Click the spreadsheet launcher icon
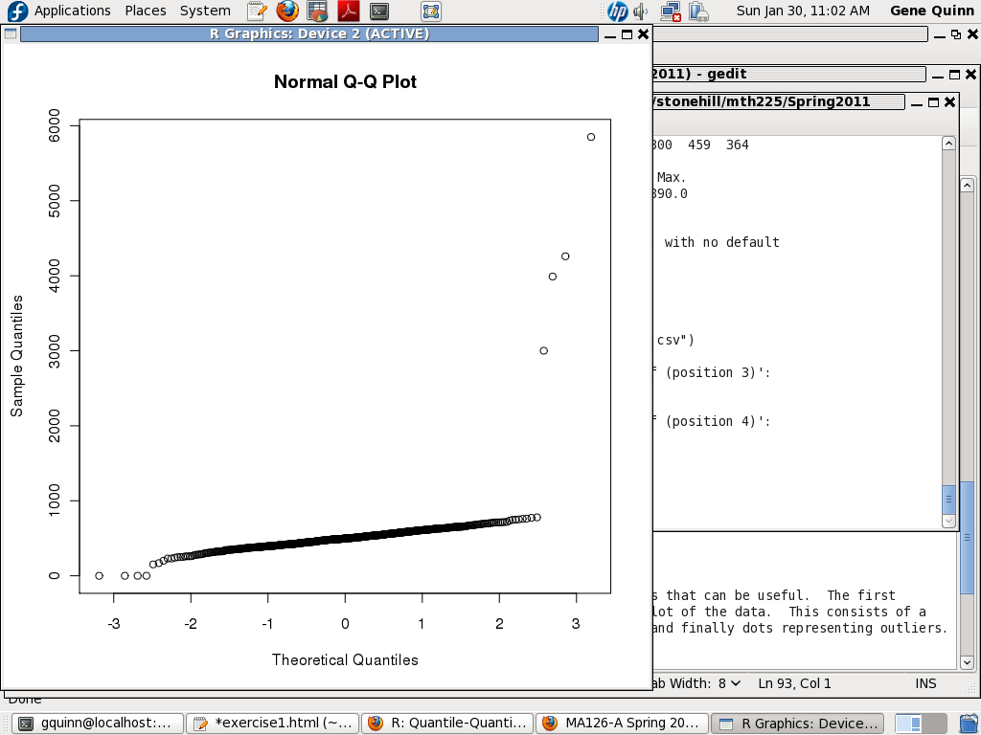Viewport: 981px width, 735px height. [317, 11]
